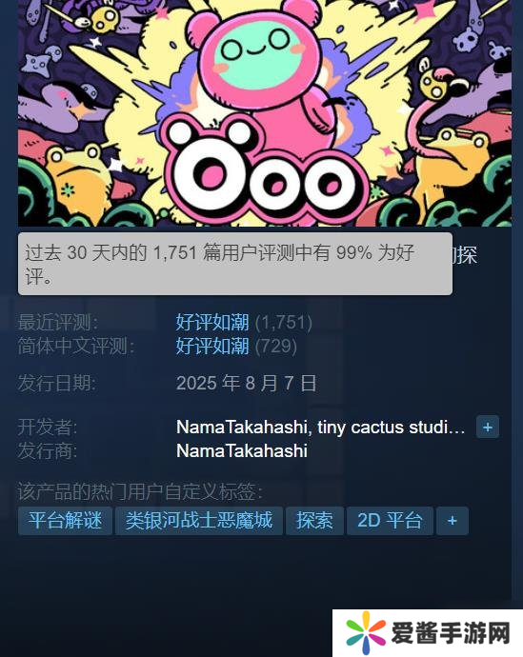Select the 探索 tag
Image resolution: width=523 pixels, height=657 pixels.
point(314,521)
